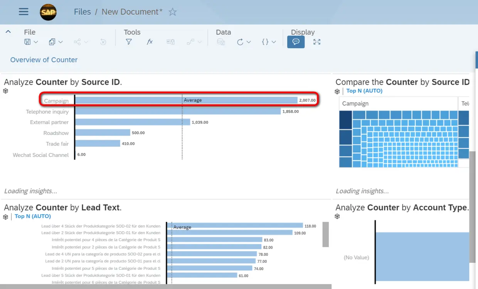This screenshot has width=478, height=289.
Task: Click the Lead Text chart vertical scrollbar
Action: (x=326, y=234)
